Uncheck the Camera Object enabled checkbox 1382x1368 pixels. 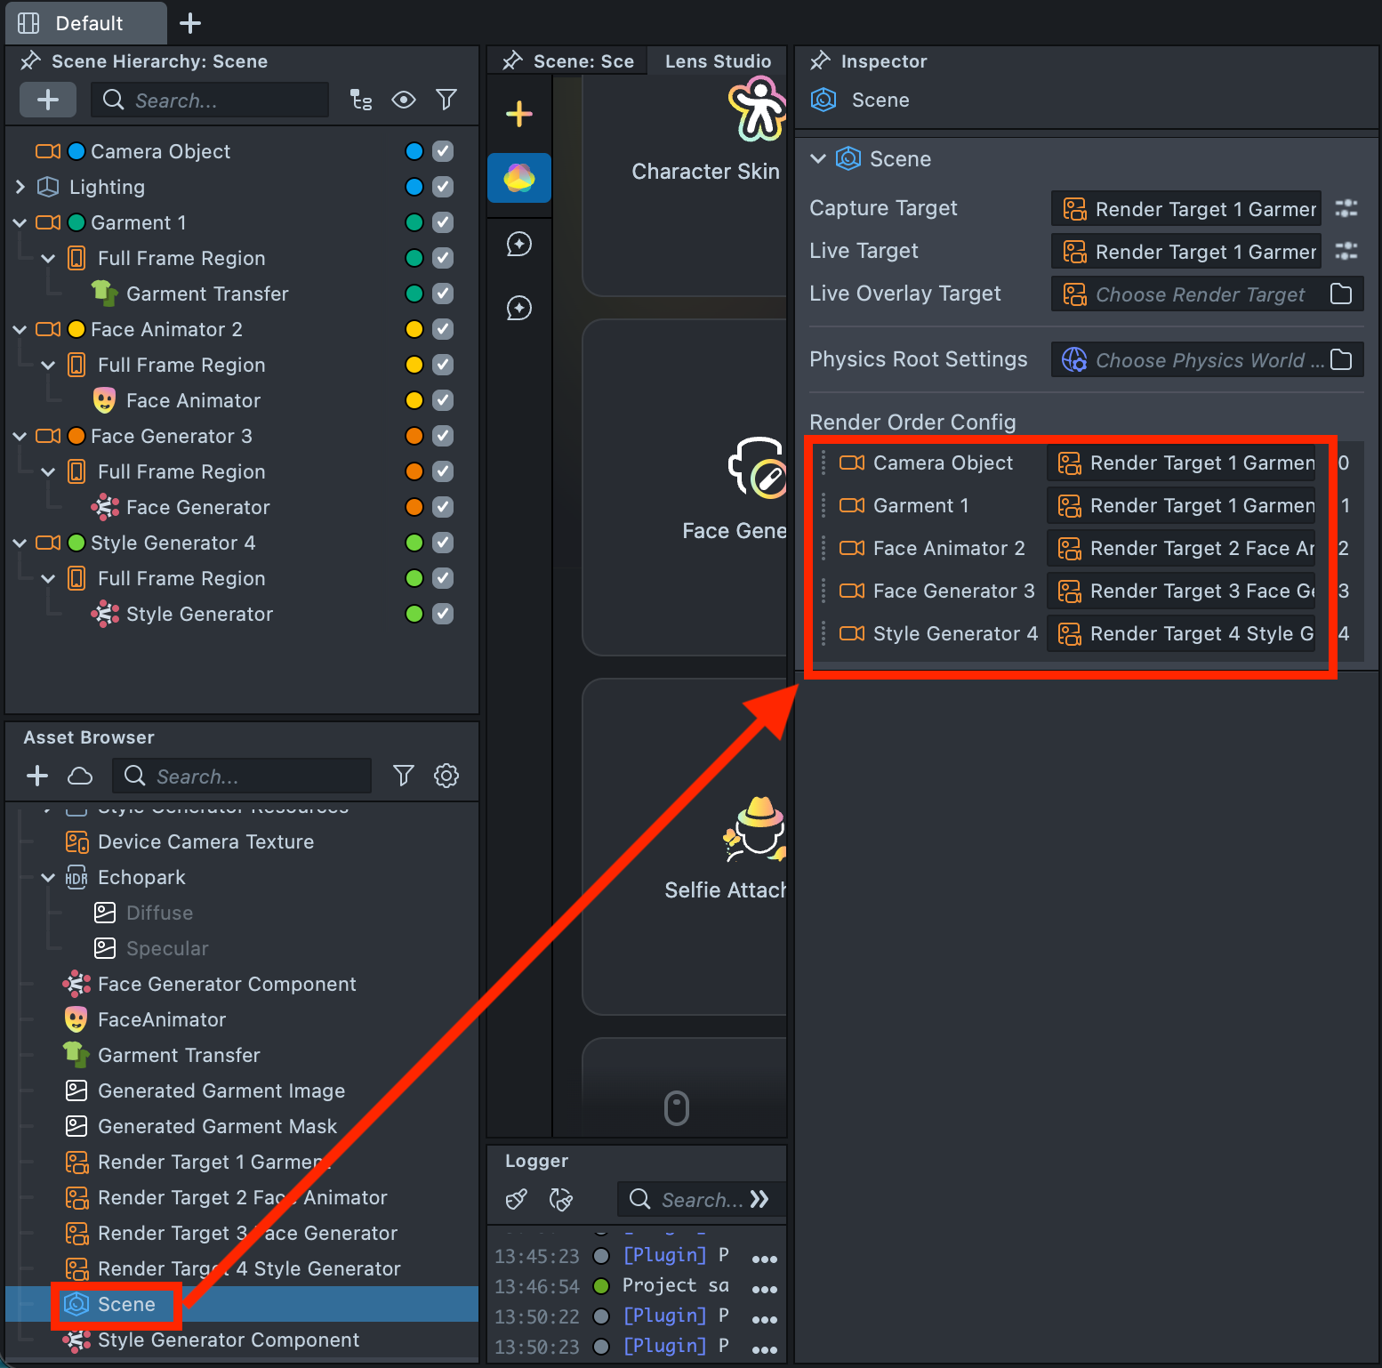[x=443, y=151]
